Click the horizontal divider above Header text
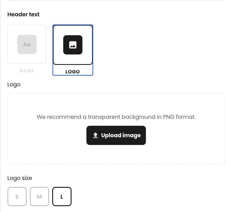Image resolution: width=231 pixels, height=212 pixels. pyautogui.click(x=116, y=0)
